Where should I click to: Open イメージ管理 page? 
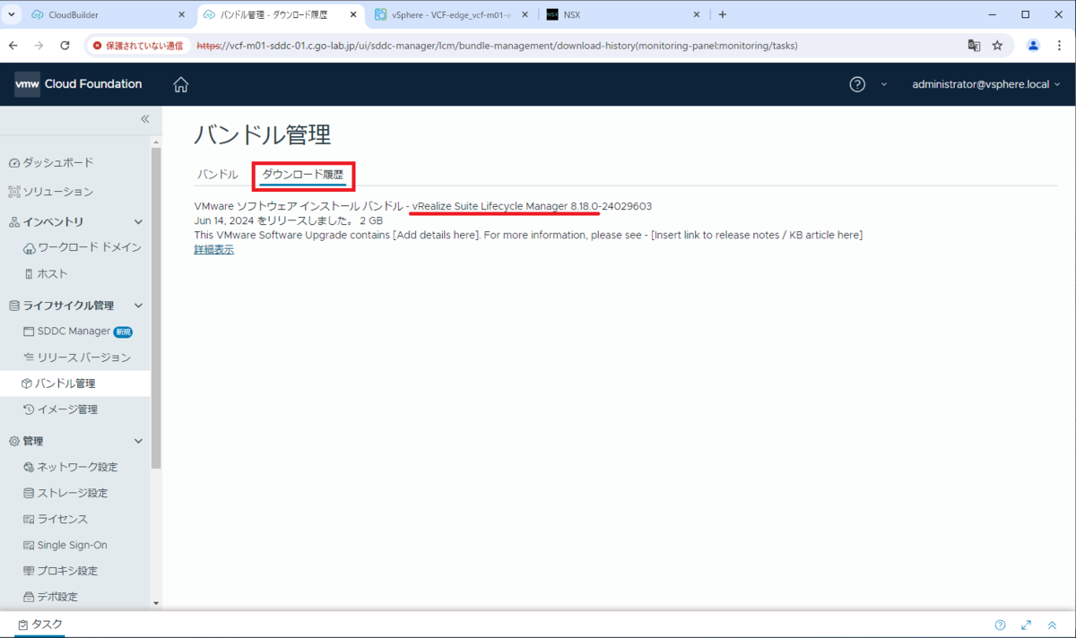click(x=61, y=410)
